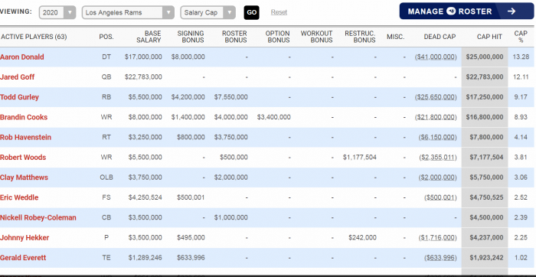Screen dimensions: 536x277
Task: Open Jared Goff's player link
Action: pyautogui.click(x=17, y=77)
